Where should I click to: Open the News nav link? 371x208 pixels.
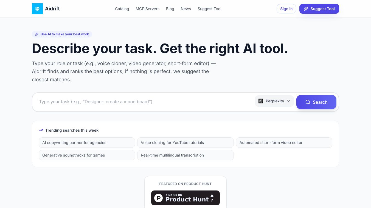coord(186,9)
